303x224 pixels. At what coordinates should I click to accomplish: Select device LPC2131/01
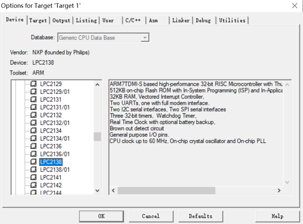click(x=55, y=107)
